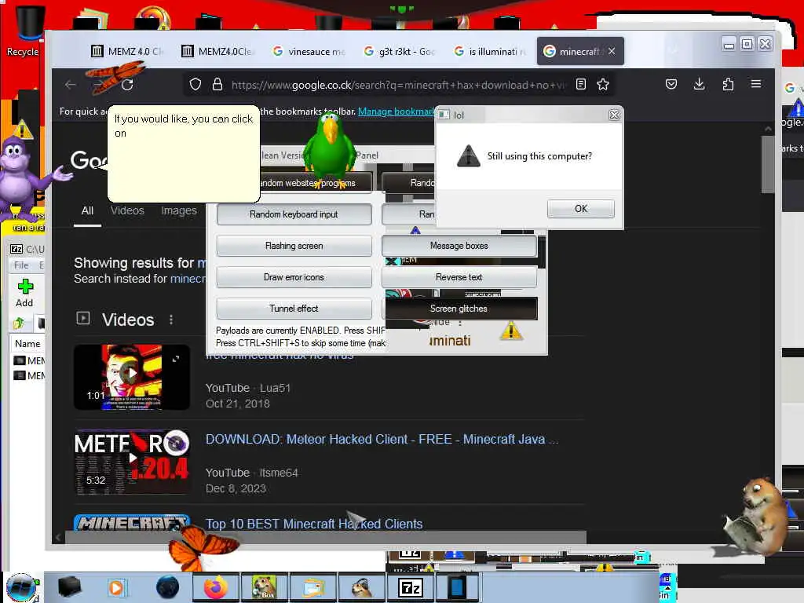The height and width of the screenshot is (603, 804).
Task: Click the green Add button in 7-Zip
Action: click(24, 294)
